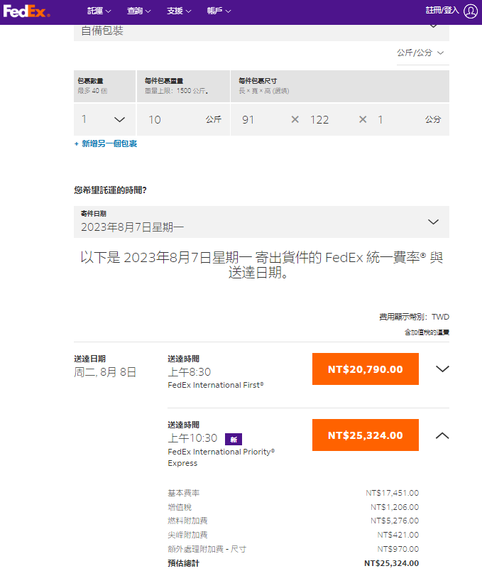Click the purple 新 badge
The width and height of the screenshot is (482, 571).
(233, 438)
